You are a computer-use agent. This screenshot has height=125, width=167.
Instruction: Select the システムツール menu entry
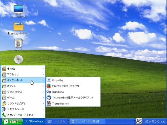click(23, 109)
